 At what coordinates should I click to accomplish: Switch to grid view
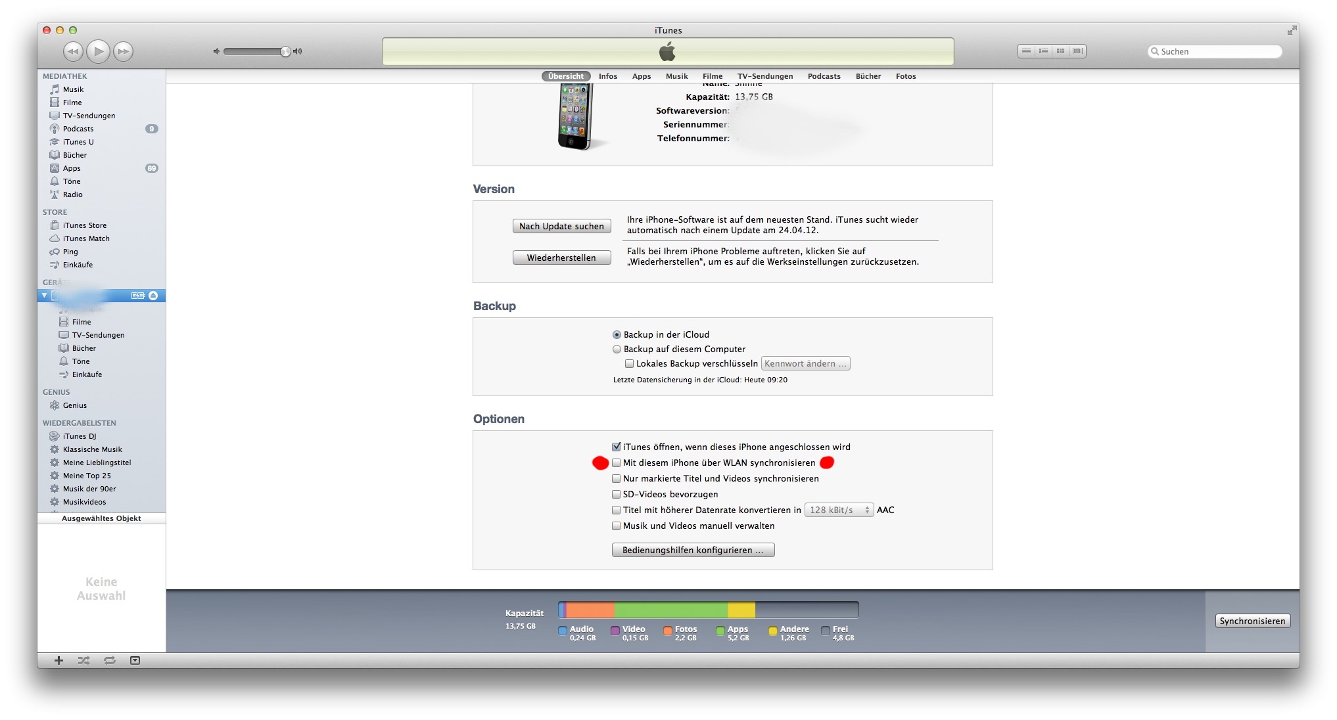point(1060,51)
